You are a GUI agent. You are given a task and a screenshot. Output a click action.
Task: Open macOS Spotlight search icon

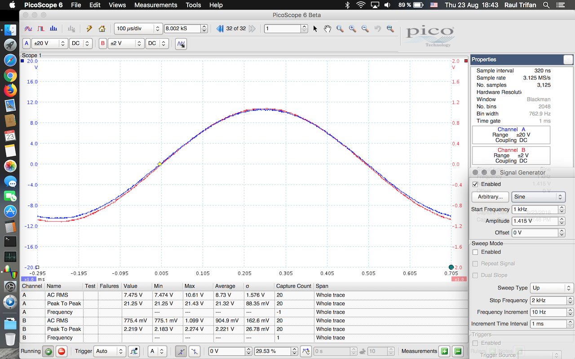point(546,5)
